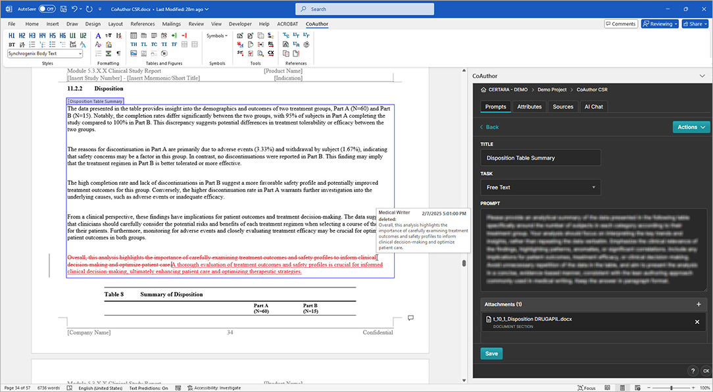Open the Home ribbon tab
713x392 pixels.
point(32,24)
